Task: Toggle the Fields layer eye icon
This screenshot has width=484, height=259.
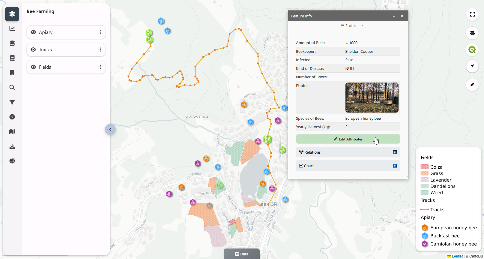Action: click(x=33, y=67)
